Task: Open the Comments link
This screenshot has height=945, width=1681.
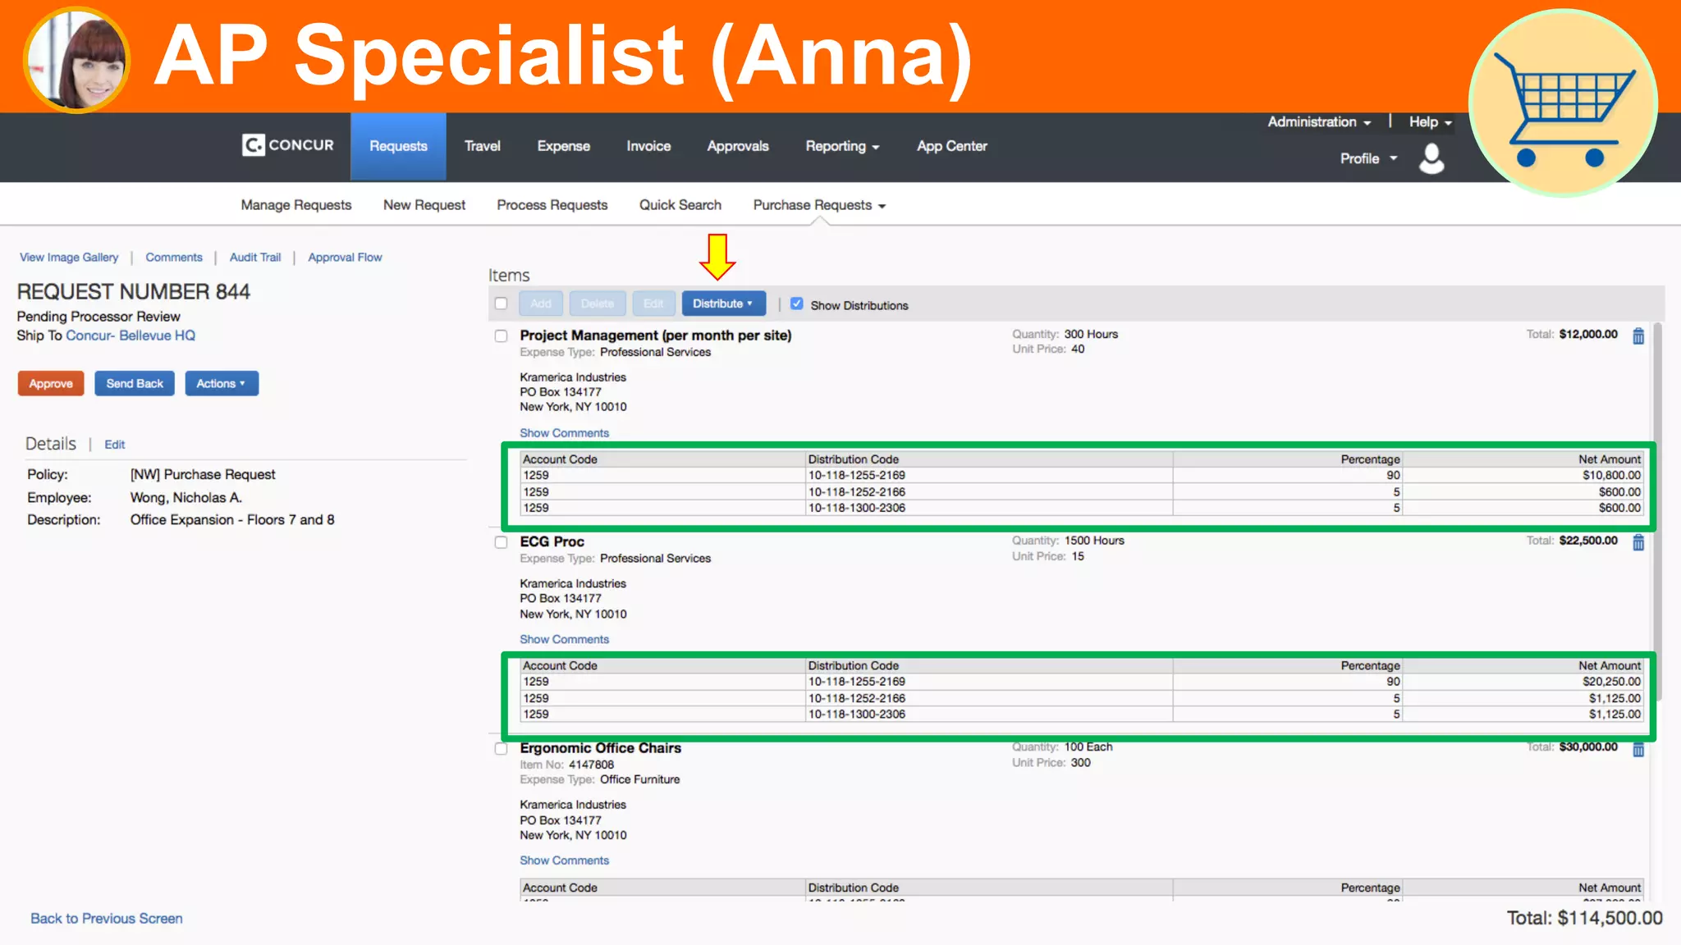Action: click(x=174, y=257)
